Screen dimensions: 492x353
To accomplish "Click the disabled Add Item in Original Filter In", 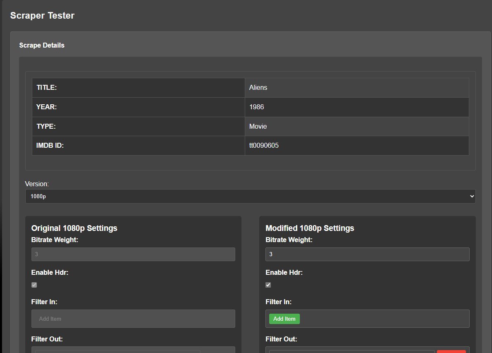I will (50, 319).
